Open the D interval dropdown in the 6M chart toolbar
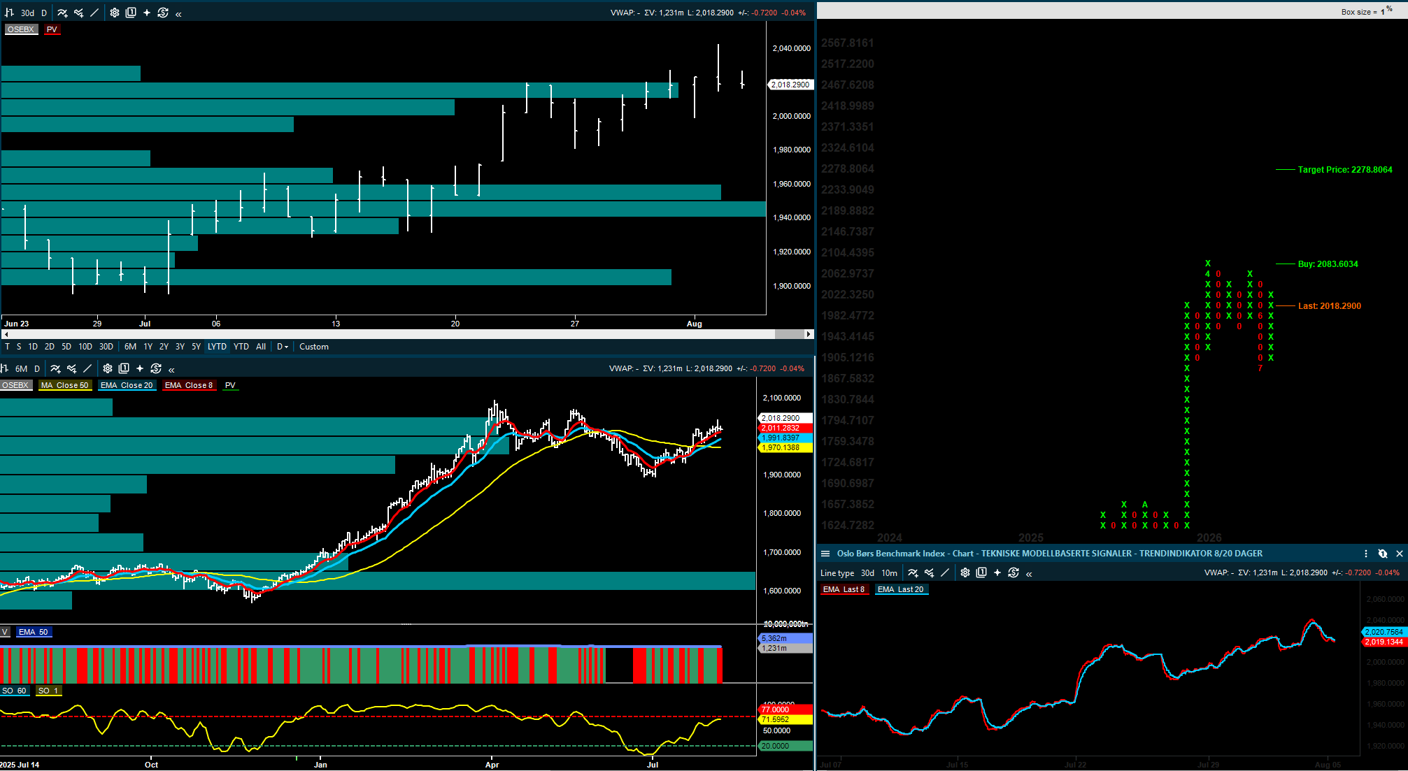The image size is (1408, 771). (x=37, y=368)
